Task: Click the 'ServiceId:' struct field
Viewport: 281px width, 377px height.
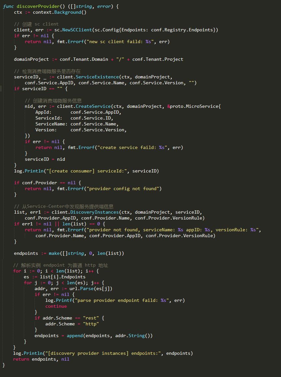Action: coord(49,118)
